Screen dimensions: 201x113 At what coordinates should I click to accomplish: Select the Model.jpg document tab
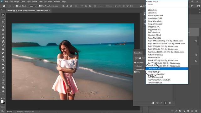(28, 11)
